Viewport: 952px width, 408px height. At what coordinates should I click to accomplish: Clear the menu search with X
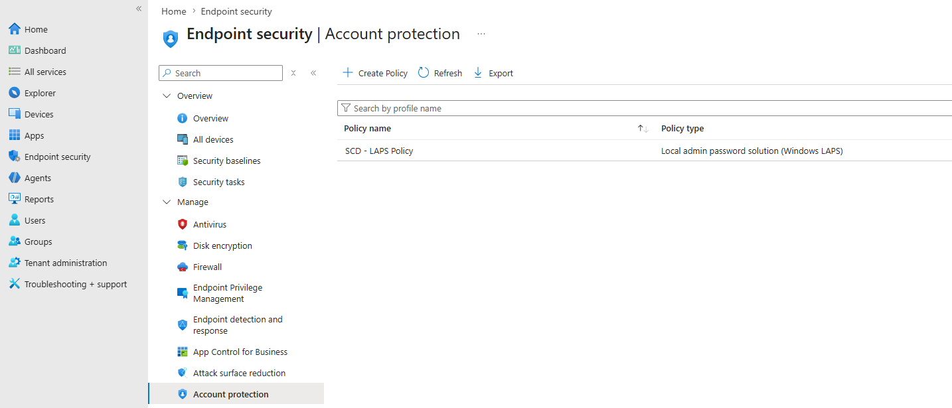[293, 73]
